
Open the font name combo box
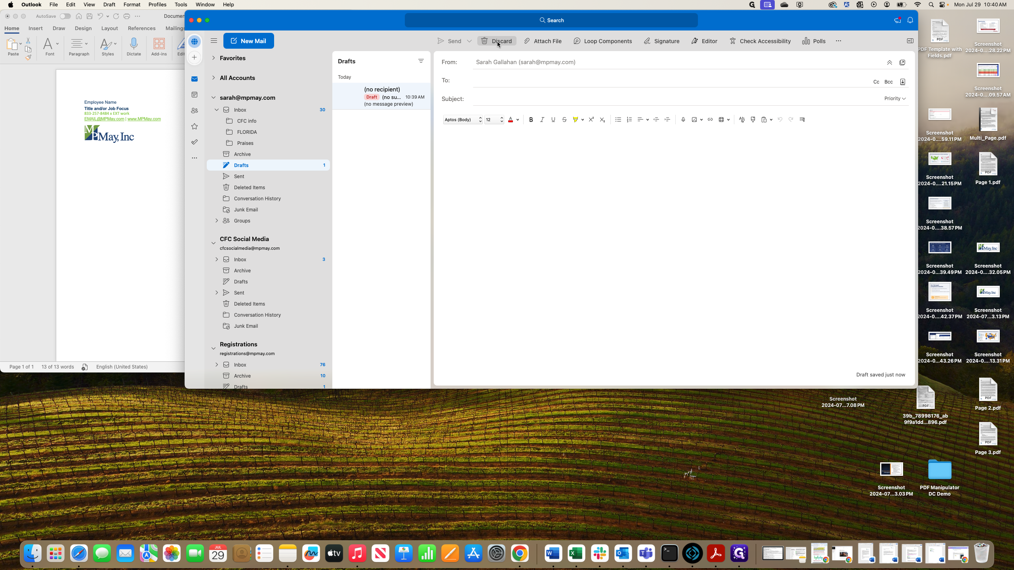point(463,120)
